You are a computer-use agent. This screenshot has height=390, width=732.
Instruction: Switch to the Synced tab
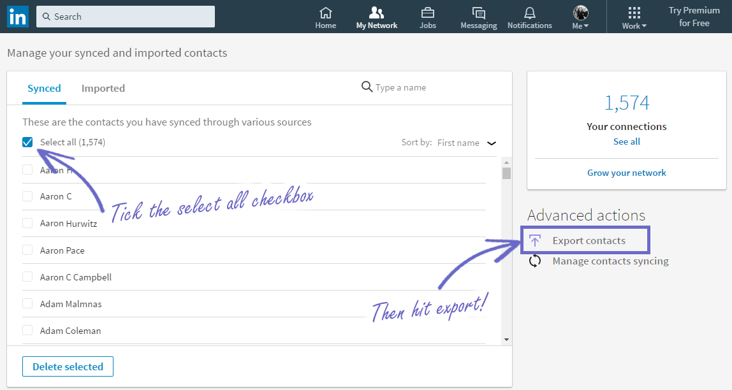(x=44, y=88)
